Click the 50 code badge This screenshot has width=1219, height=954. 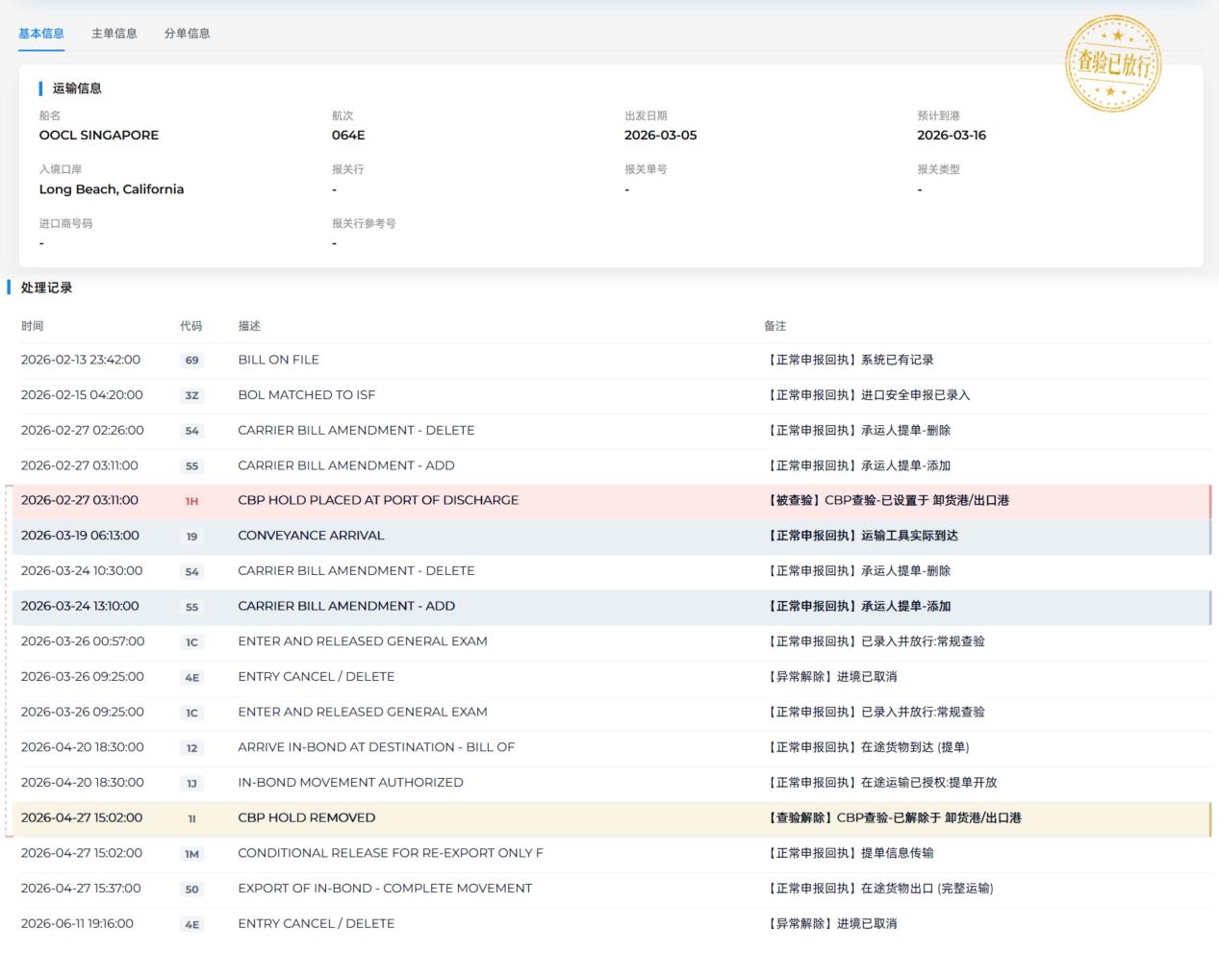(x=191, y=890)
